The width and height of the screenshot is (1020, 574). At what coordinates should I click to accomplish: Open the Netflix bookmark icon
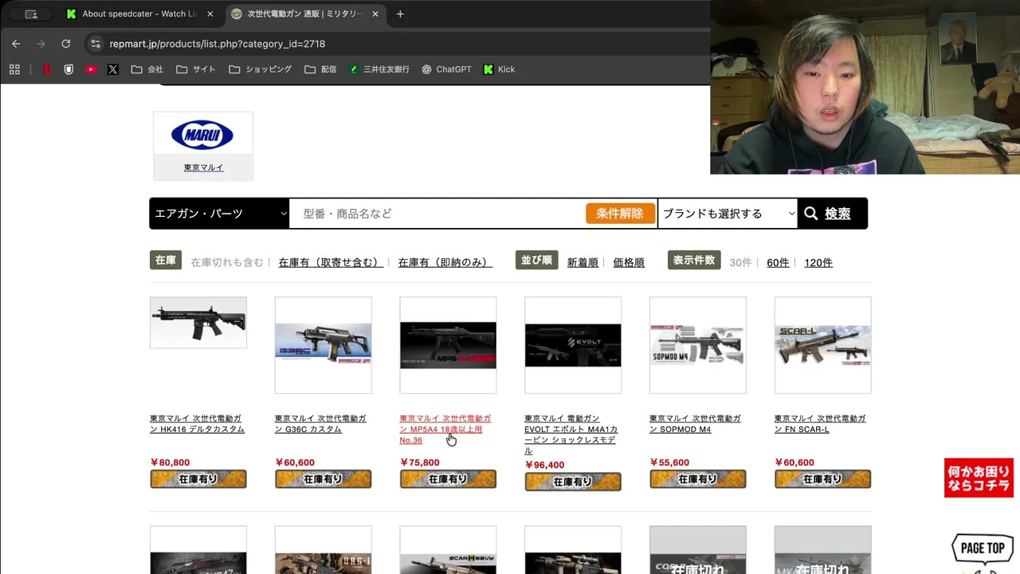pos(47,69)
